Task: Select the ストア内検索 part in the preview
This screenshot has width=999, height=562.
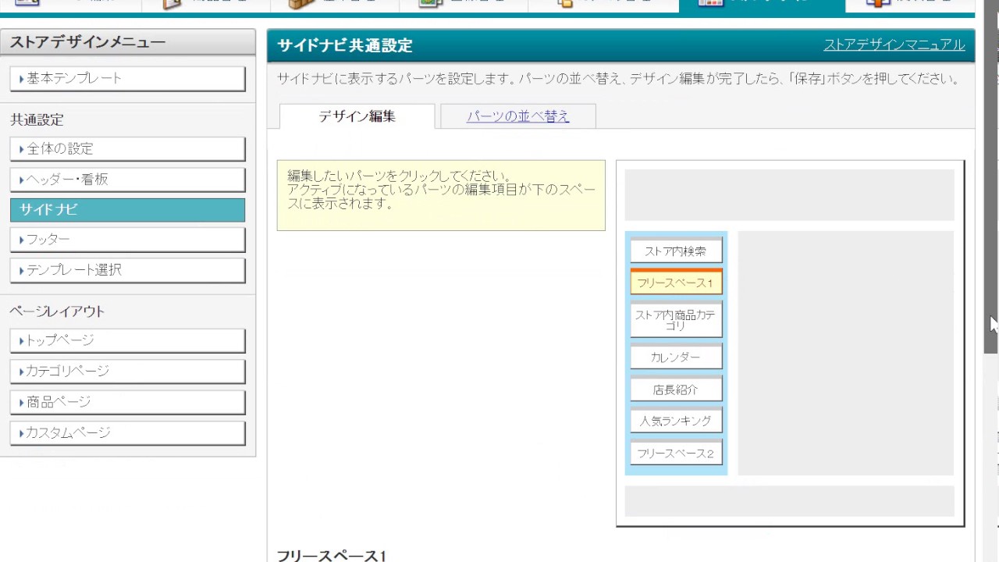Action: (x=676, y=251)
